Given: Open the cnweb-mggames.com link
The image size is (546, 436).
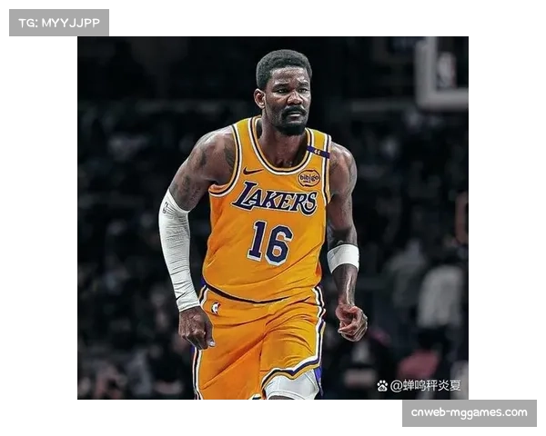Looking at the screenshot, I should [x=469, y=412].
